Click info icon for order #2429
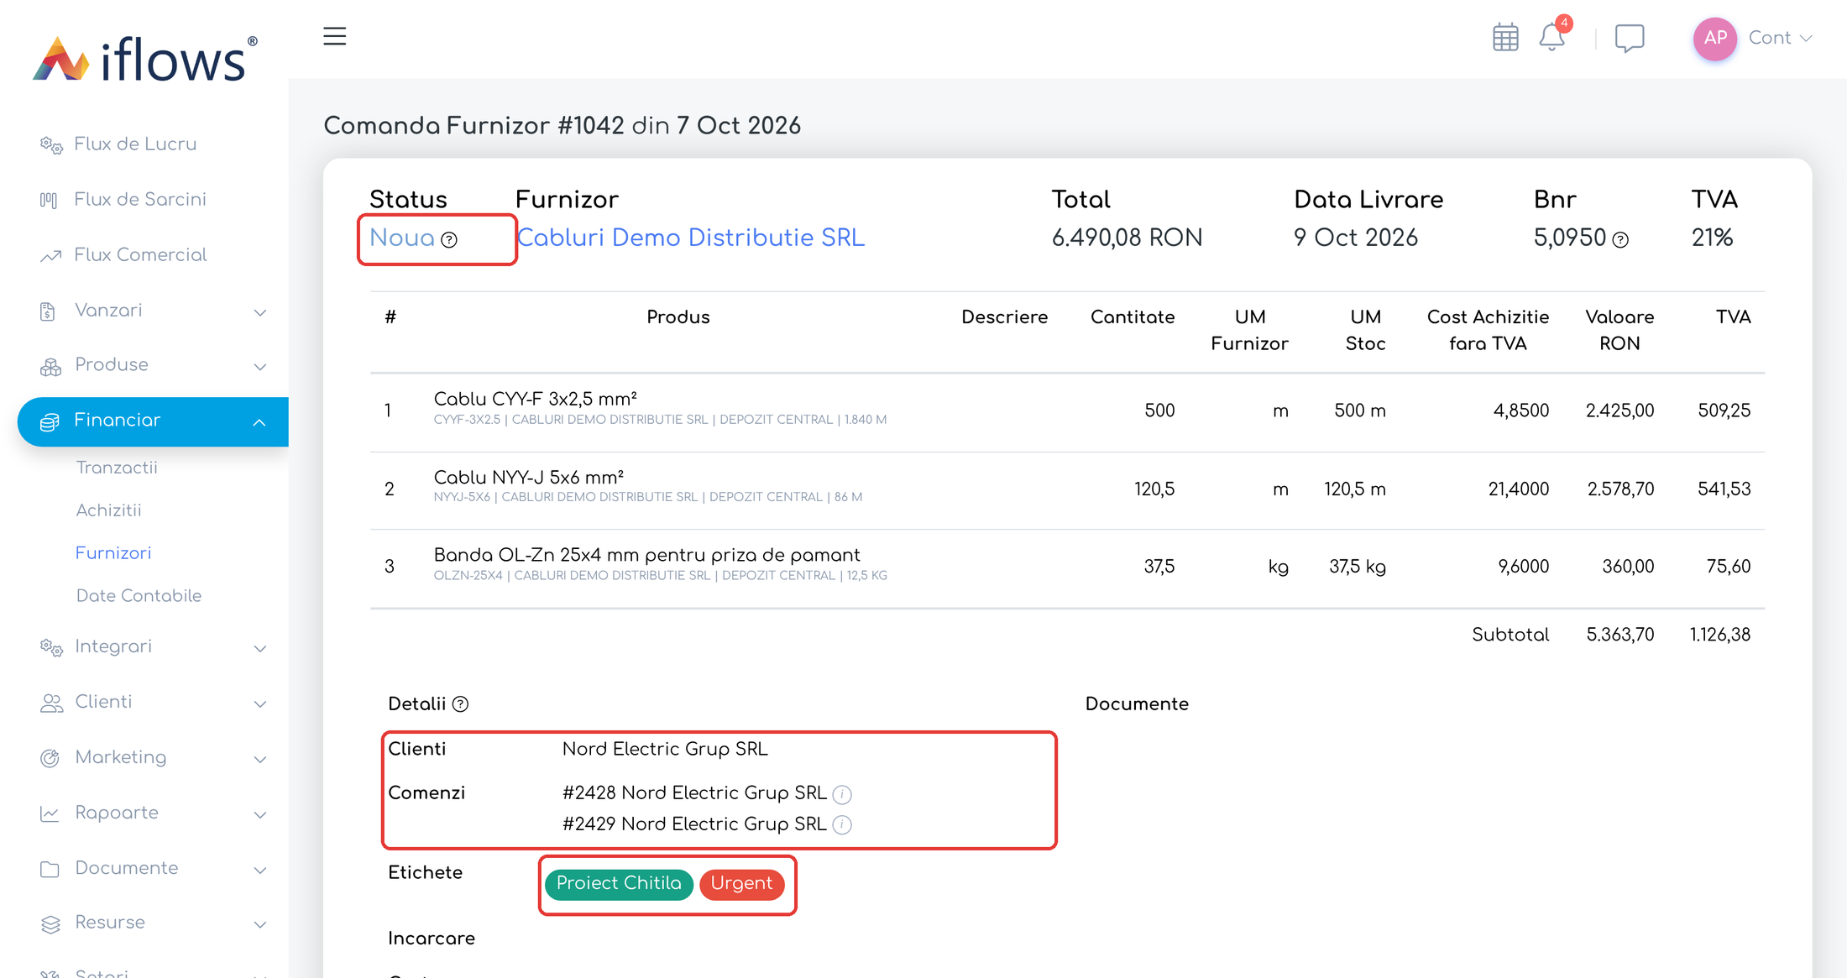The height and width of the screenshot is (978, 1847). [842, 825]
